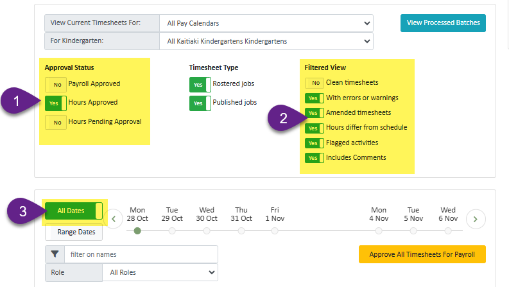Screen dimensions: 509x287
Task: Click View Processed Batches button
Action: [443, 23]
